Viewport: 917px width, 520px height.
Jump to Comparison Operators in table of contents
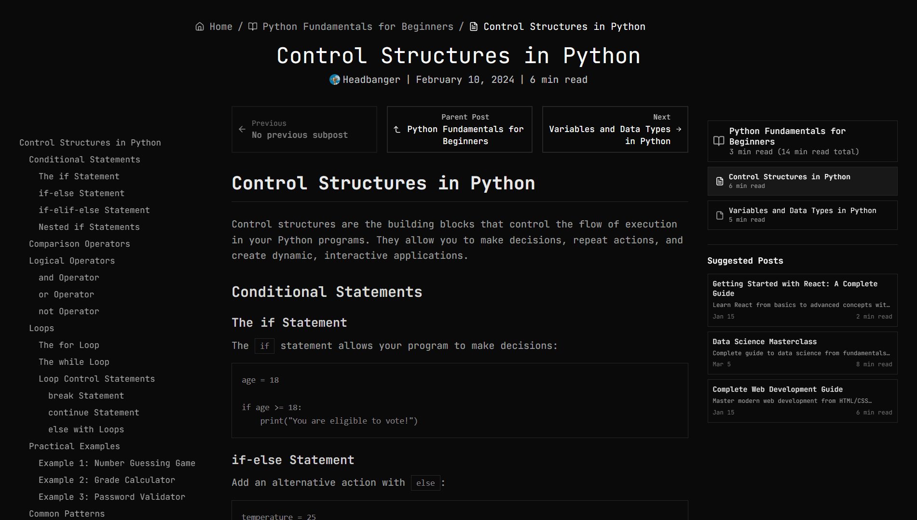79,244
